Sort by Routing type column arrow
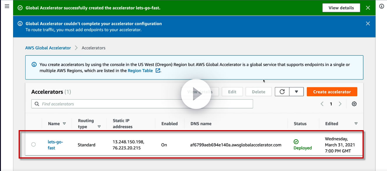This screenshot has height=171, width=387. 99,127
